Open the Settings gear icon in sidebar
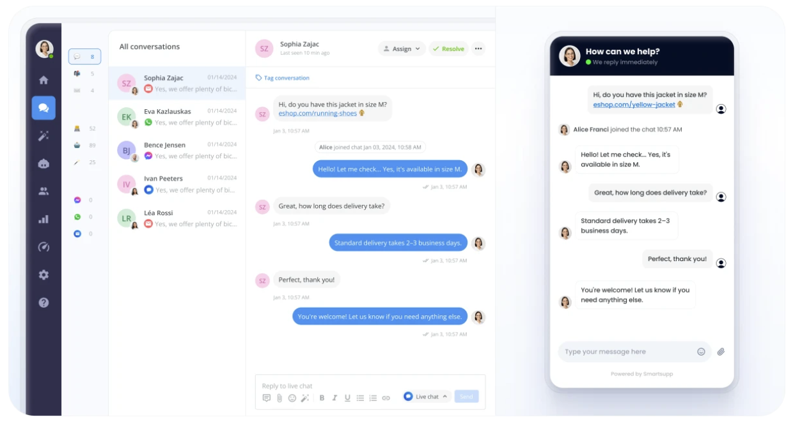This screenshot has height=438, width=809. [x=43, y=275]
